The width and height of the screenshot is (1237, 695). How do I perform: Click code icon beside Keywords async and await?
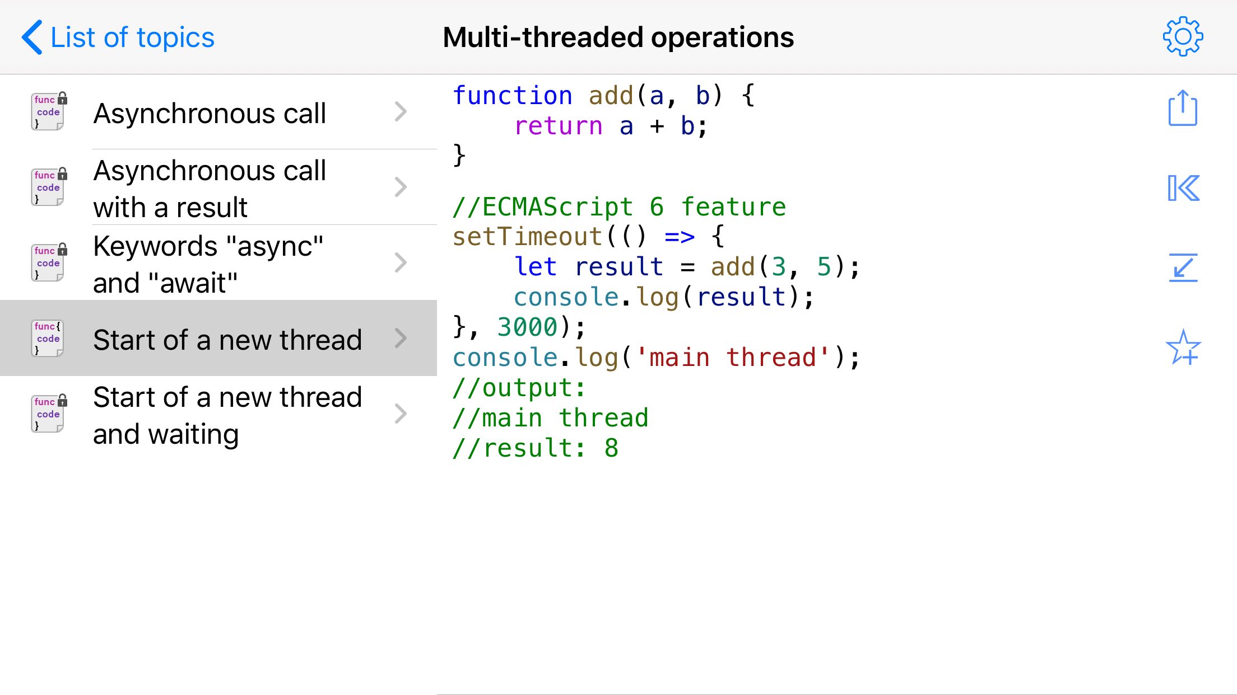pyautogui.click(x=48, y=262)
